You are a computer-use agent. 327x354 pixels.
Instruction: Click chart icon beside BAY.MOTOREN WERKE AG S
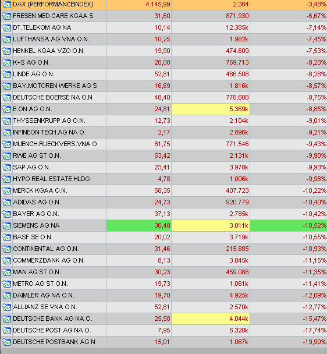(x=7, y=86)
